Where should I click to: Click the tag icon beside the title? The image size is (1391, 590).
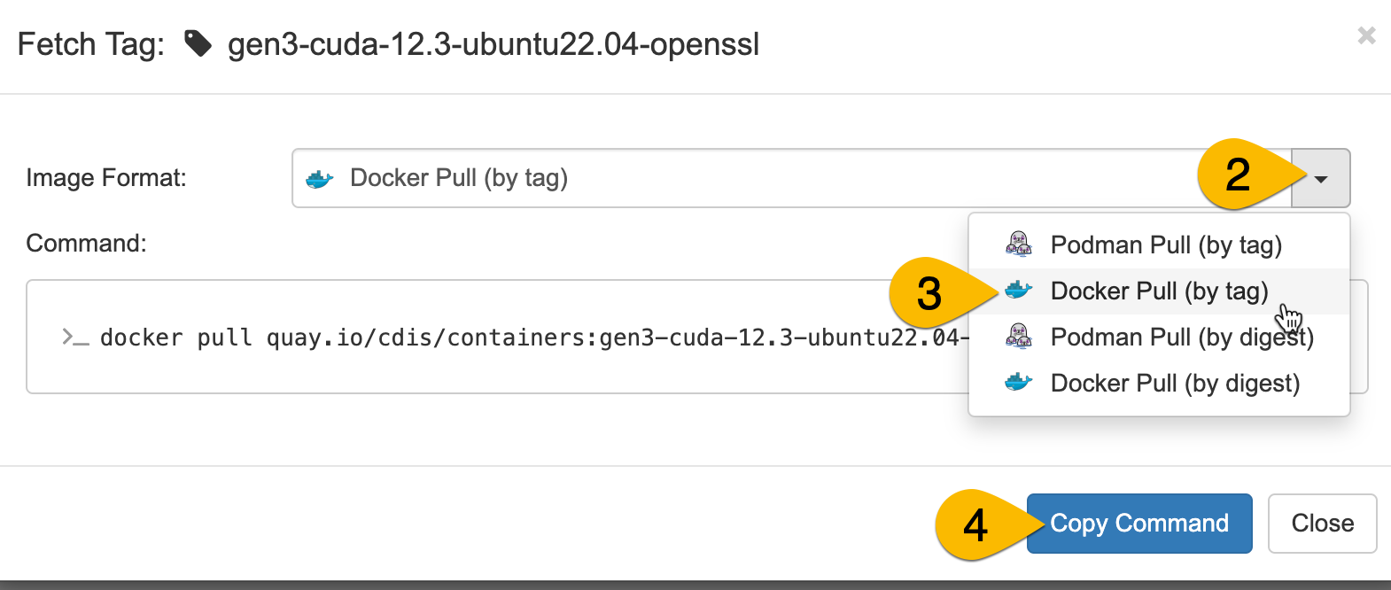198,43
